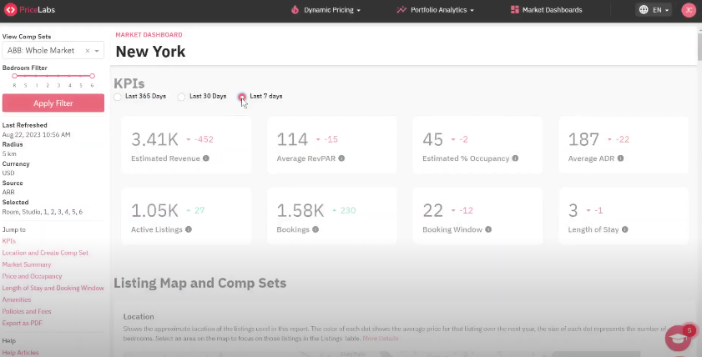Screen dimensions: 702x357
Task: Click the Portfolio Analytics chart icon
Action: coord(402,9)
